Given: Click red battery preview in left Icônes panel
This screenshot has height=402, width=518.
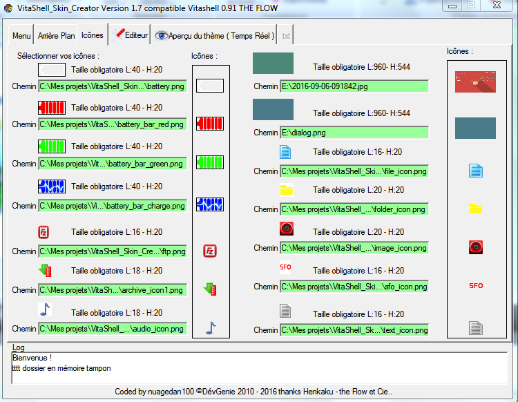Looking at the screenshot, I should [210, 124].
